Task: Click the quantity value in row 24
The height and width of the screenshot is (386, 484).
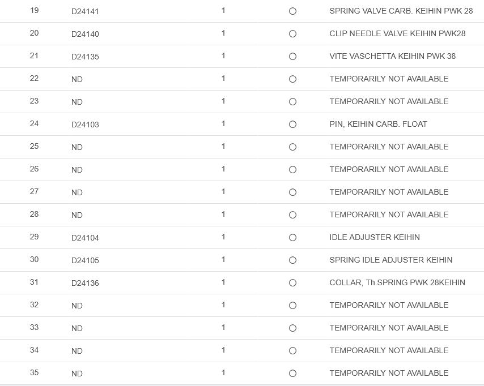Action: [223, 123]
